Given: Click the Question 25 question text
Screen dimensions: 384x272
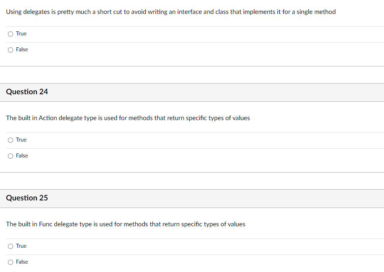Looking at the screenshot, I should pyautogui.click(x=125, y=224).
